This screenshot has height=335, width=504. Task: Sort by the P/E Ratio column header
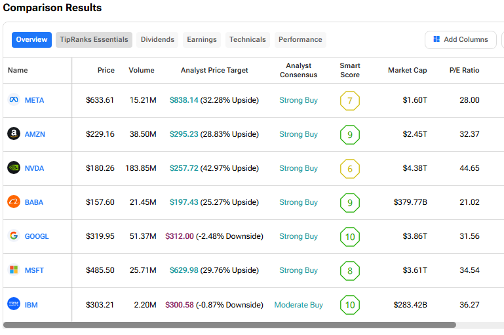pos(464,70)
